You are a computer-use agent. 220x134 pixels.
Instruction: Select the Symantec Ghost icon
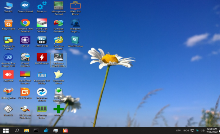coord(59,77)
